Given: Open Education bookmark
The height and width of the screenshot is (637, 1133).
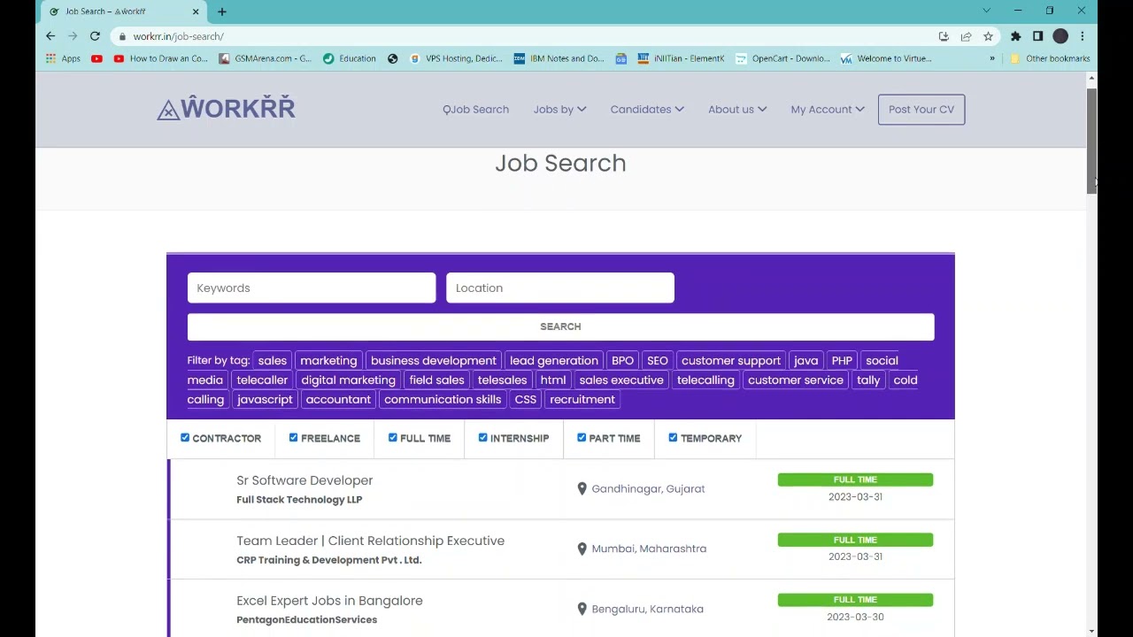Looking at the screenshot, I should pos(350,58).
